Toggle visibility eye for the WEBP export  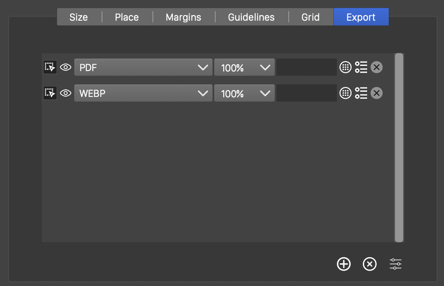point(66,93)
